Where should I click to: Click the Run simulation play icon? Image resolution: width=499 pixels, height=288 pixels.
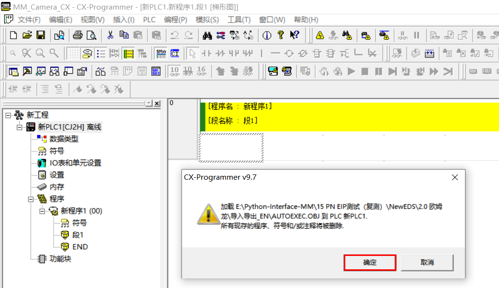352,72
